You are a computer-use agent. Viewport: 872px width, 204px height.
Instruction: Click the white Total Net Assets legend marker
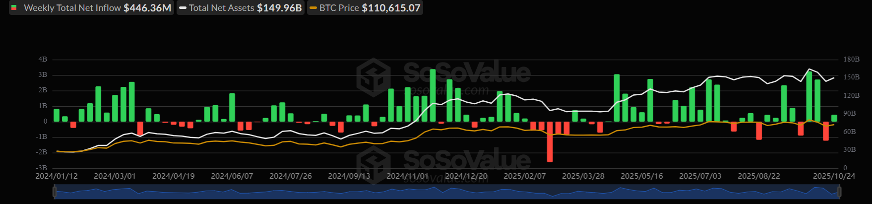(x=183, y=8)
